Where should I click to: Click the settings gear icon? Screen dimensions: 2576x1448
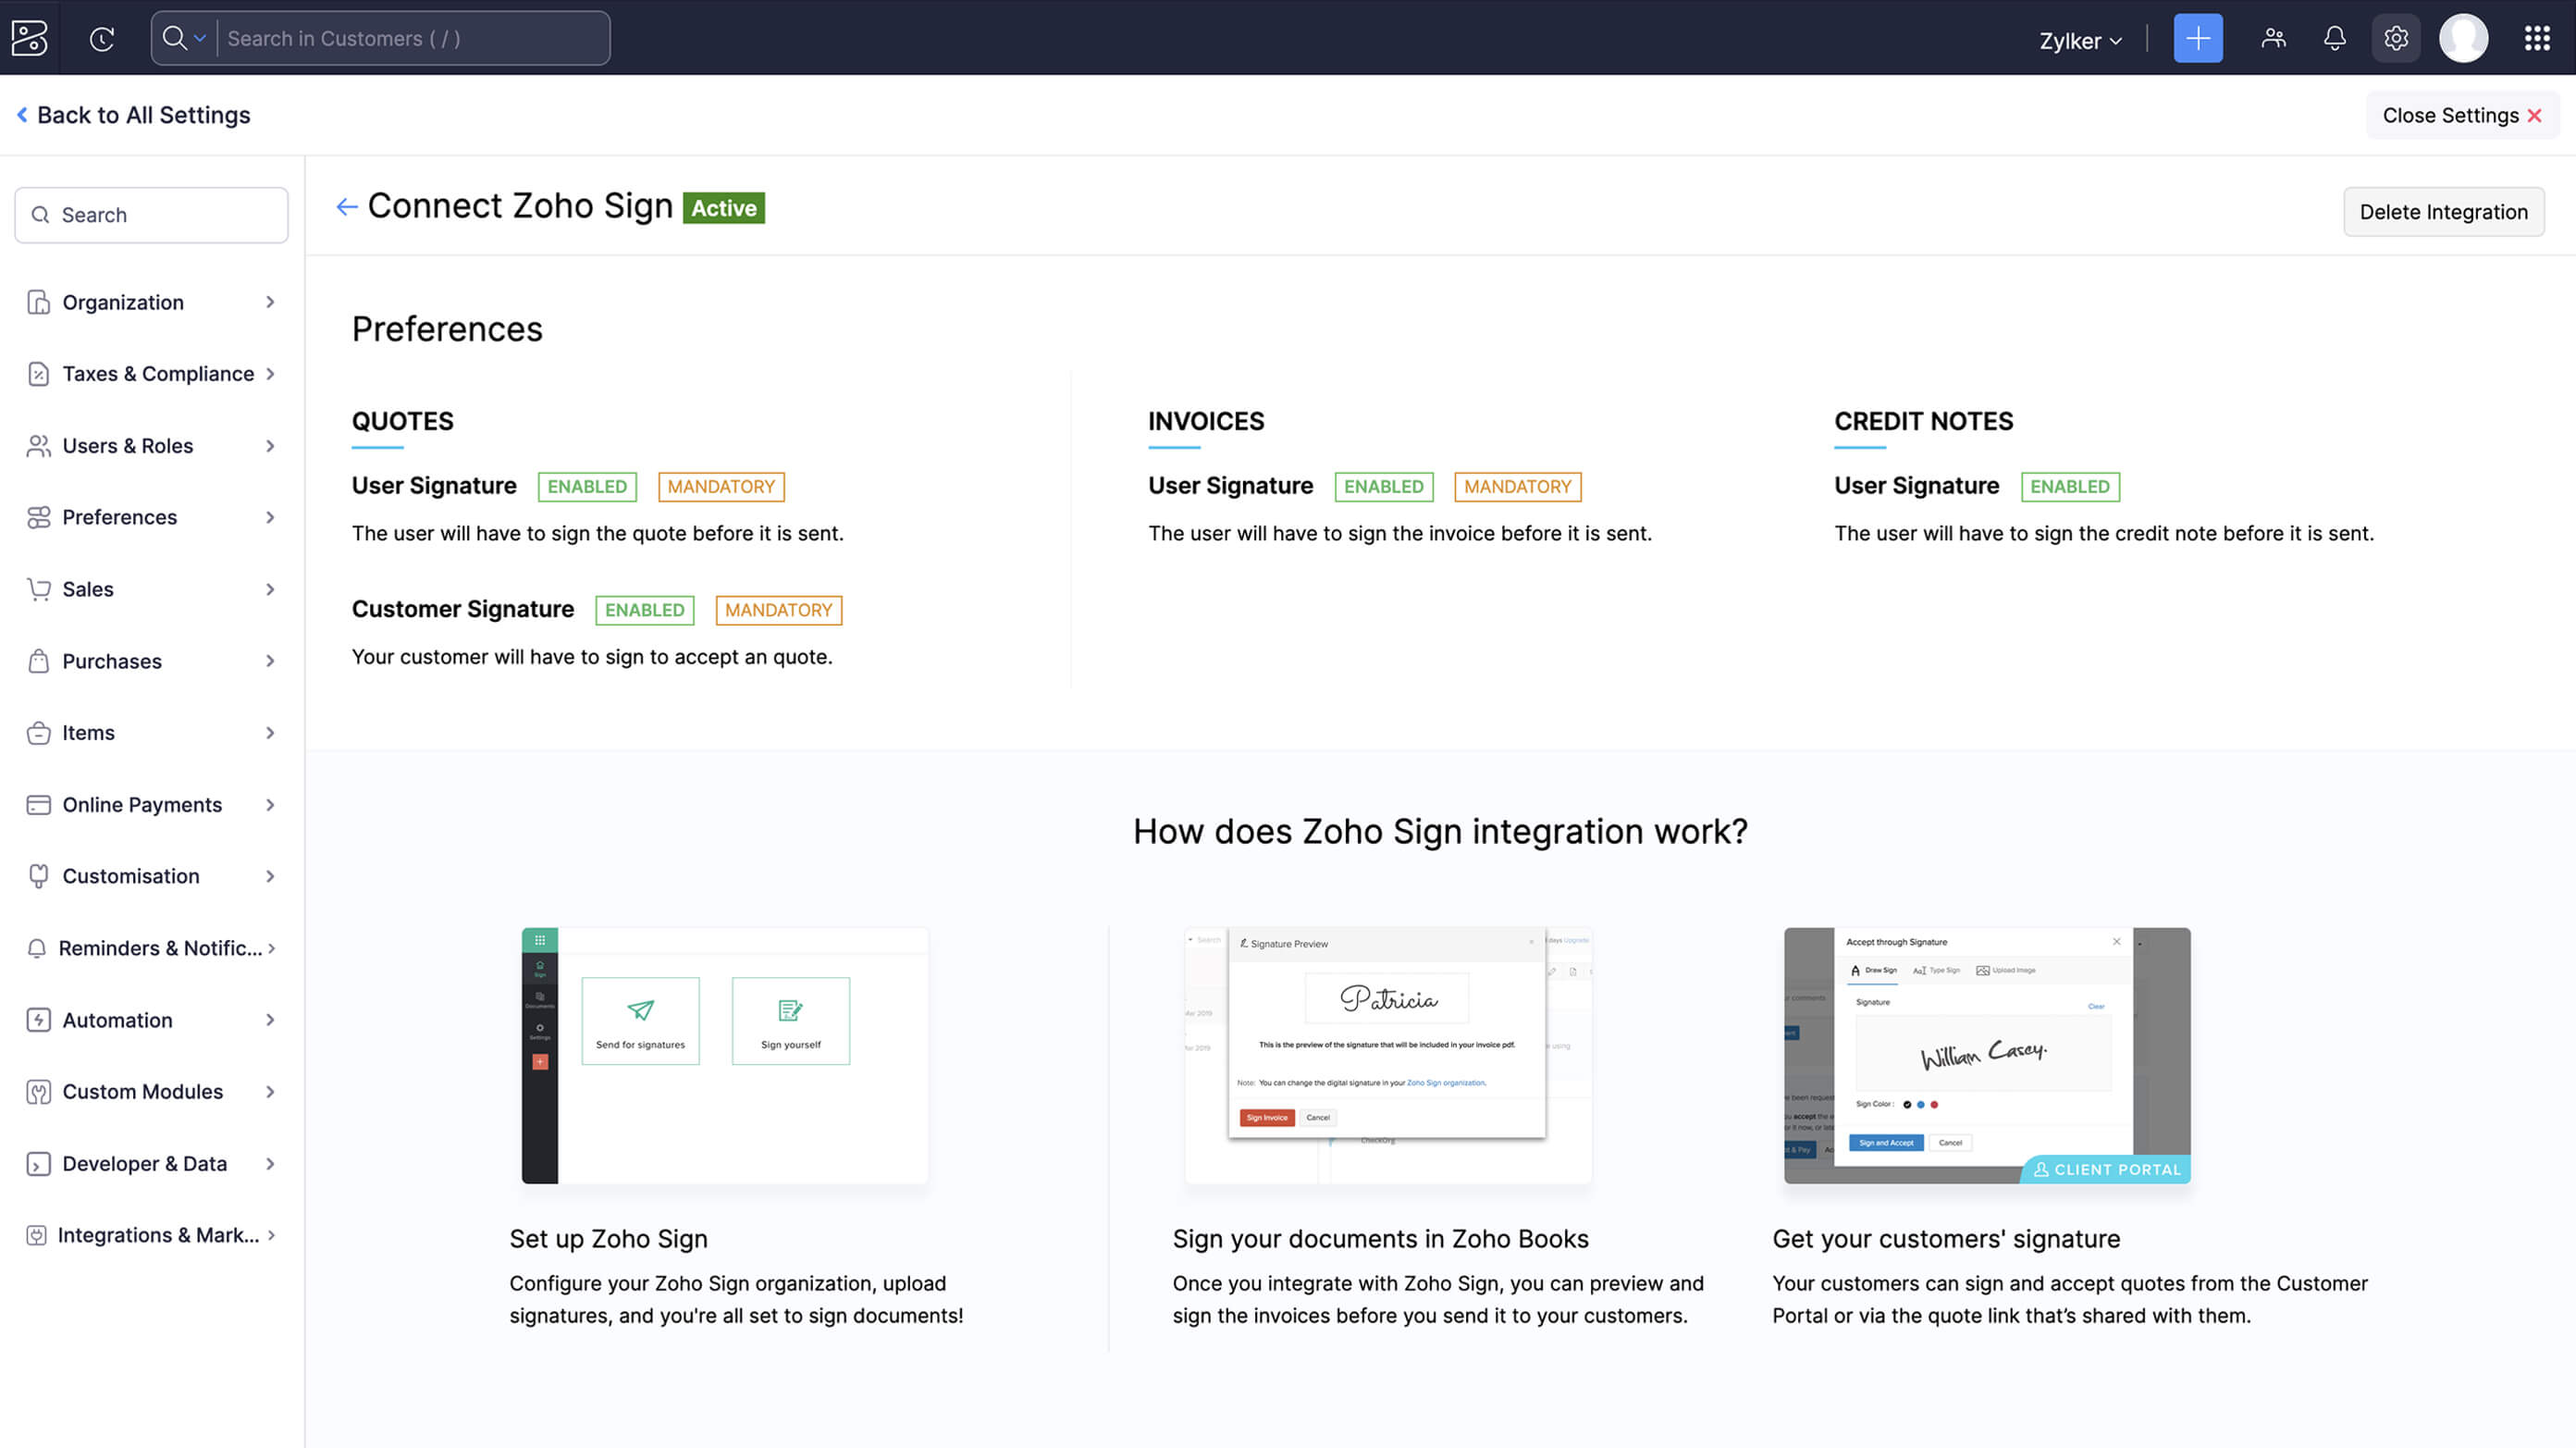point(2395,38)
